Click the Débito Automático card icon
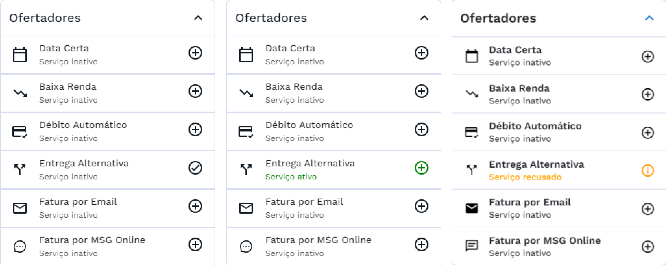The height and width of the screenshot is (265, 667). click(20, 131)
